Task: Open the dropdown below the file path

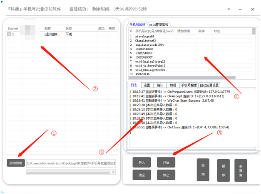Action: (71, 172)
